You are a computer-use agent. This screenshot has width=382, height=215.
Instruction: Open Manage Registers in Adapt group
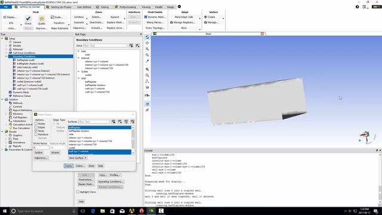click(183, 23)
